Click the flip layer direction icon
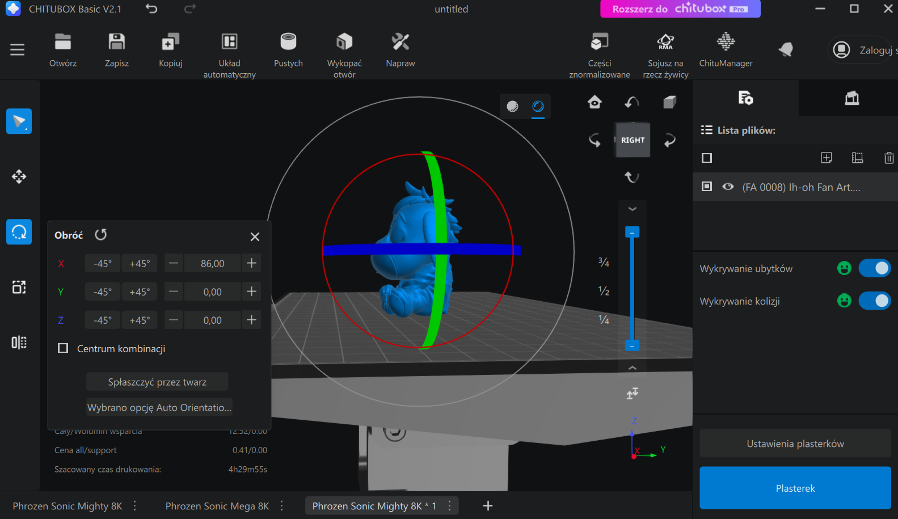The image size is (898, 519). click(633, 393)
